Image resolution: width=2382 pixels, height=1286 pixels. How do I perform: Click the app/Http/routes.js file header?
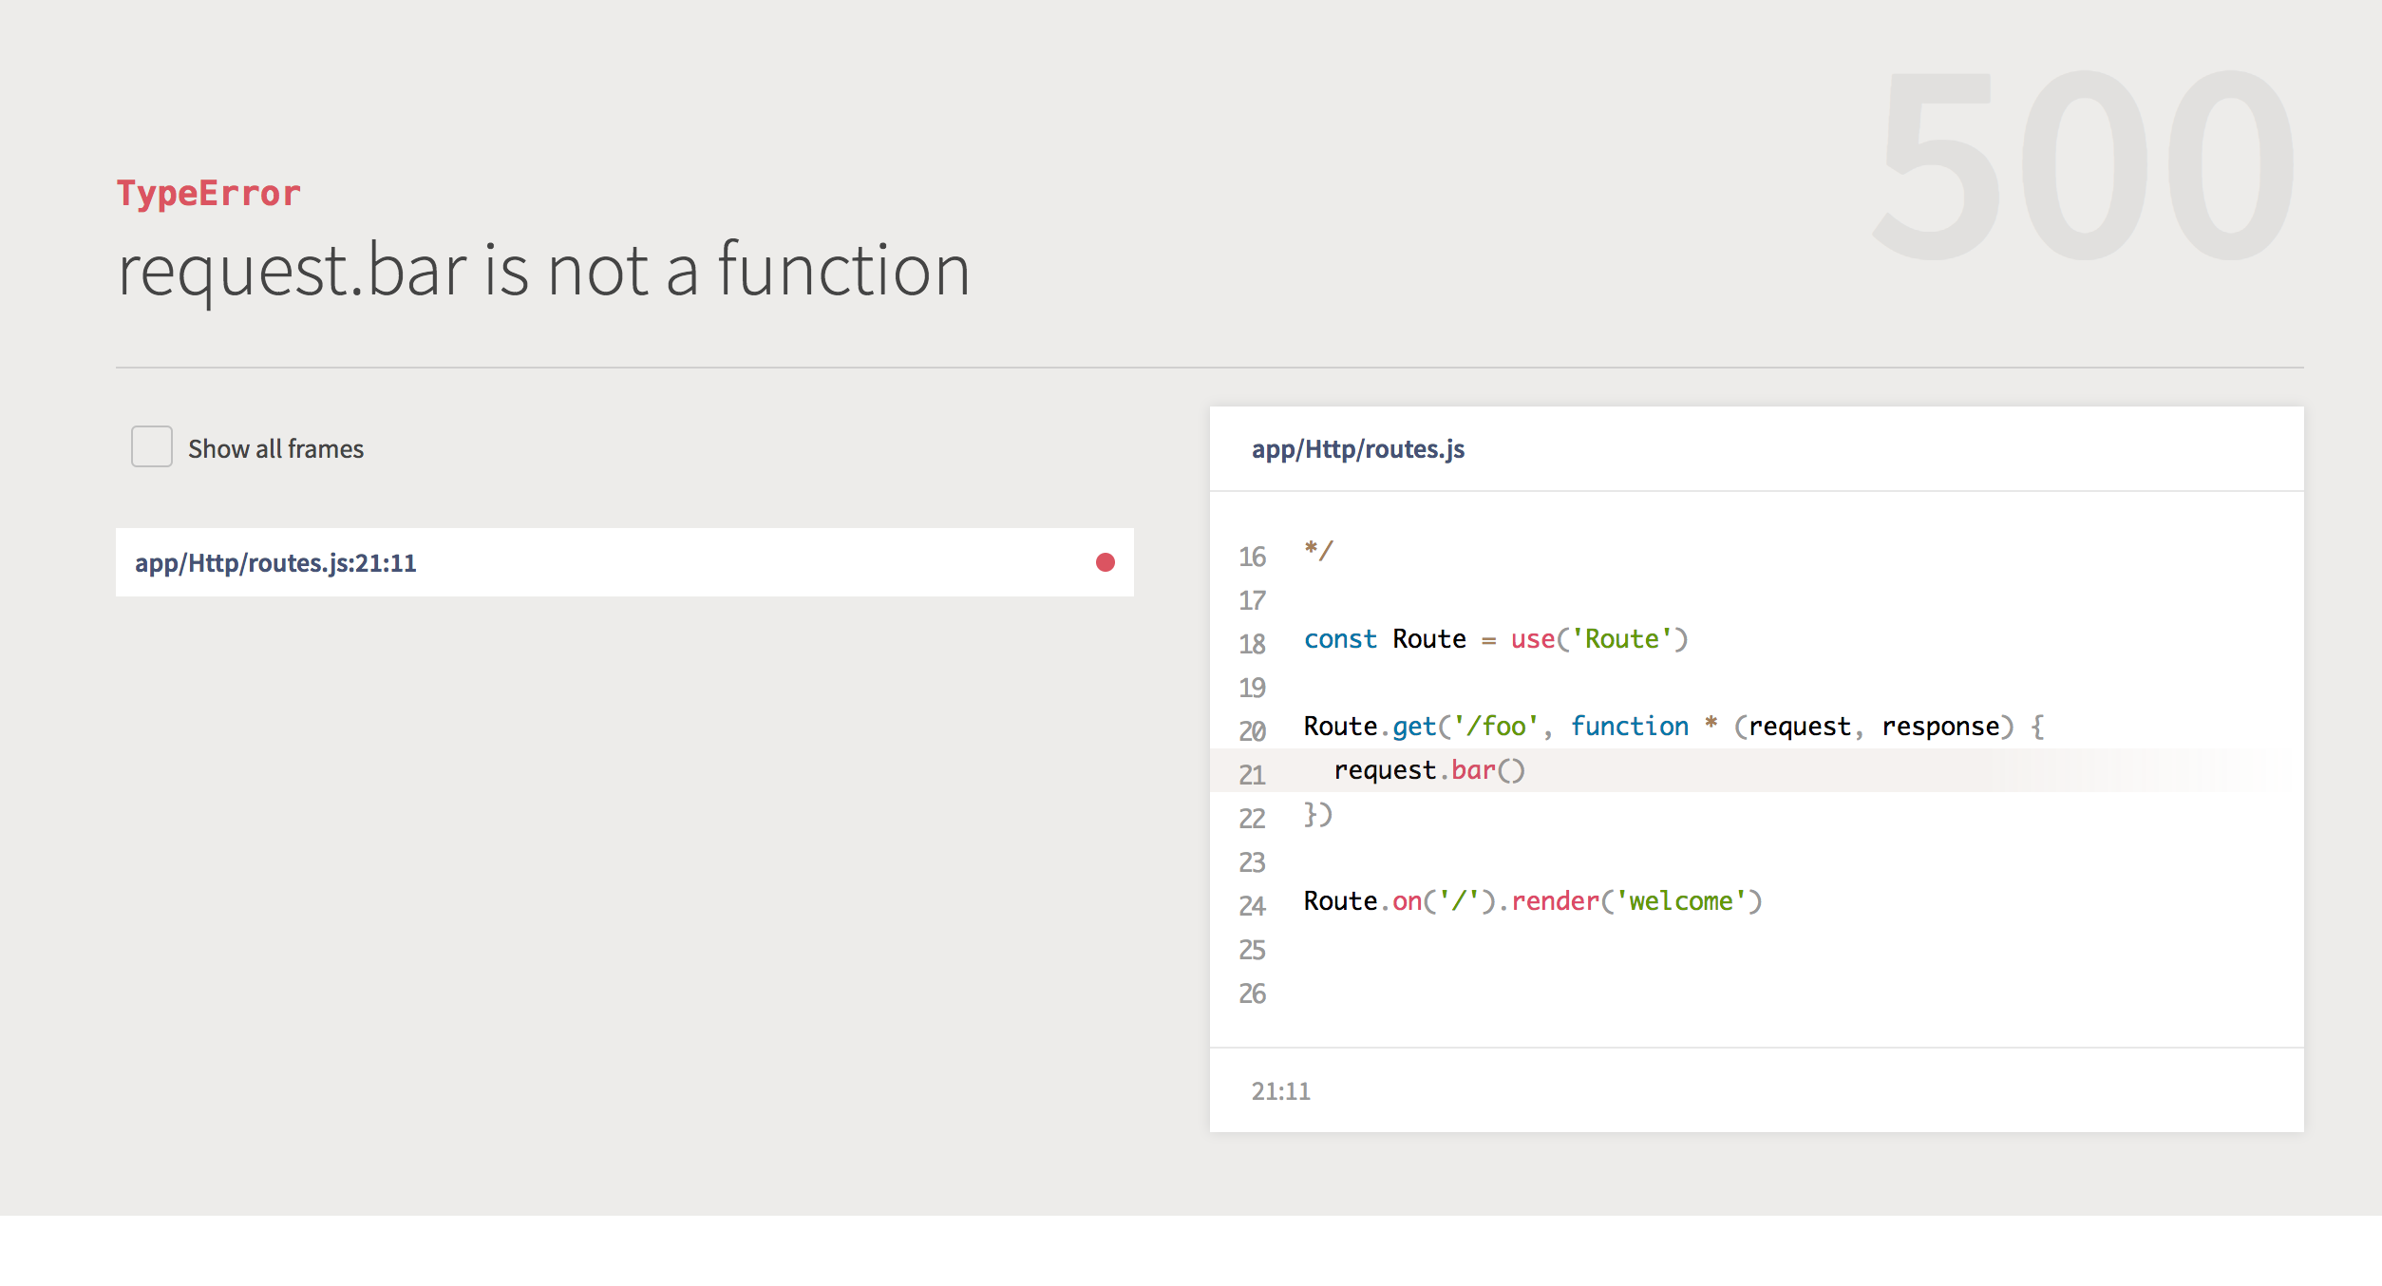point(1357,449)
